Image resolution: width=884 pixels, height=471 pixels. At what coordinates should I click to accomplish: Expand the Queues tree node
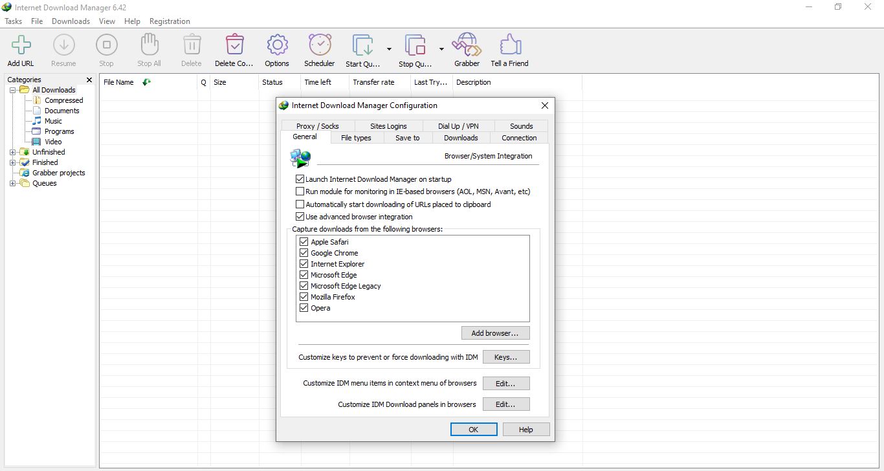13,183
